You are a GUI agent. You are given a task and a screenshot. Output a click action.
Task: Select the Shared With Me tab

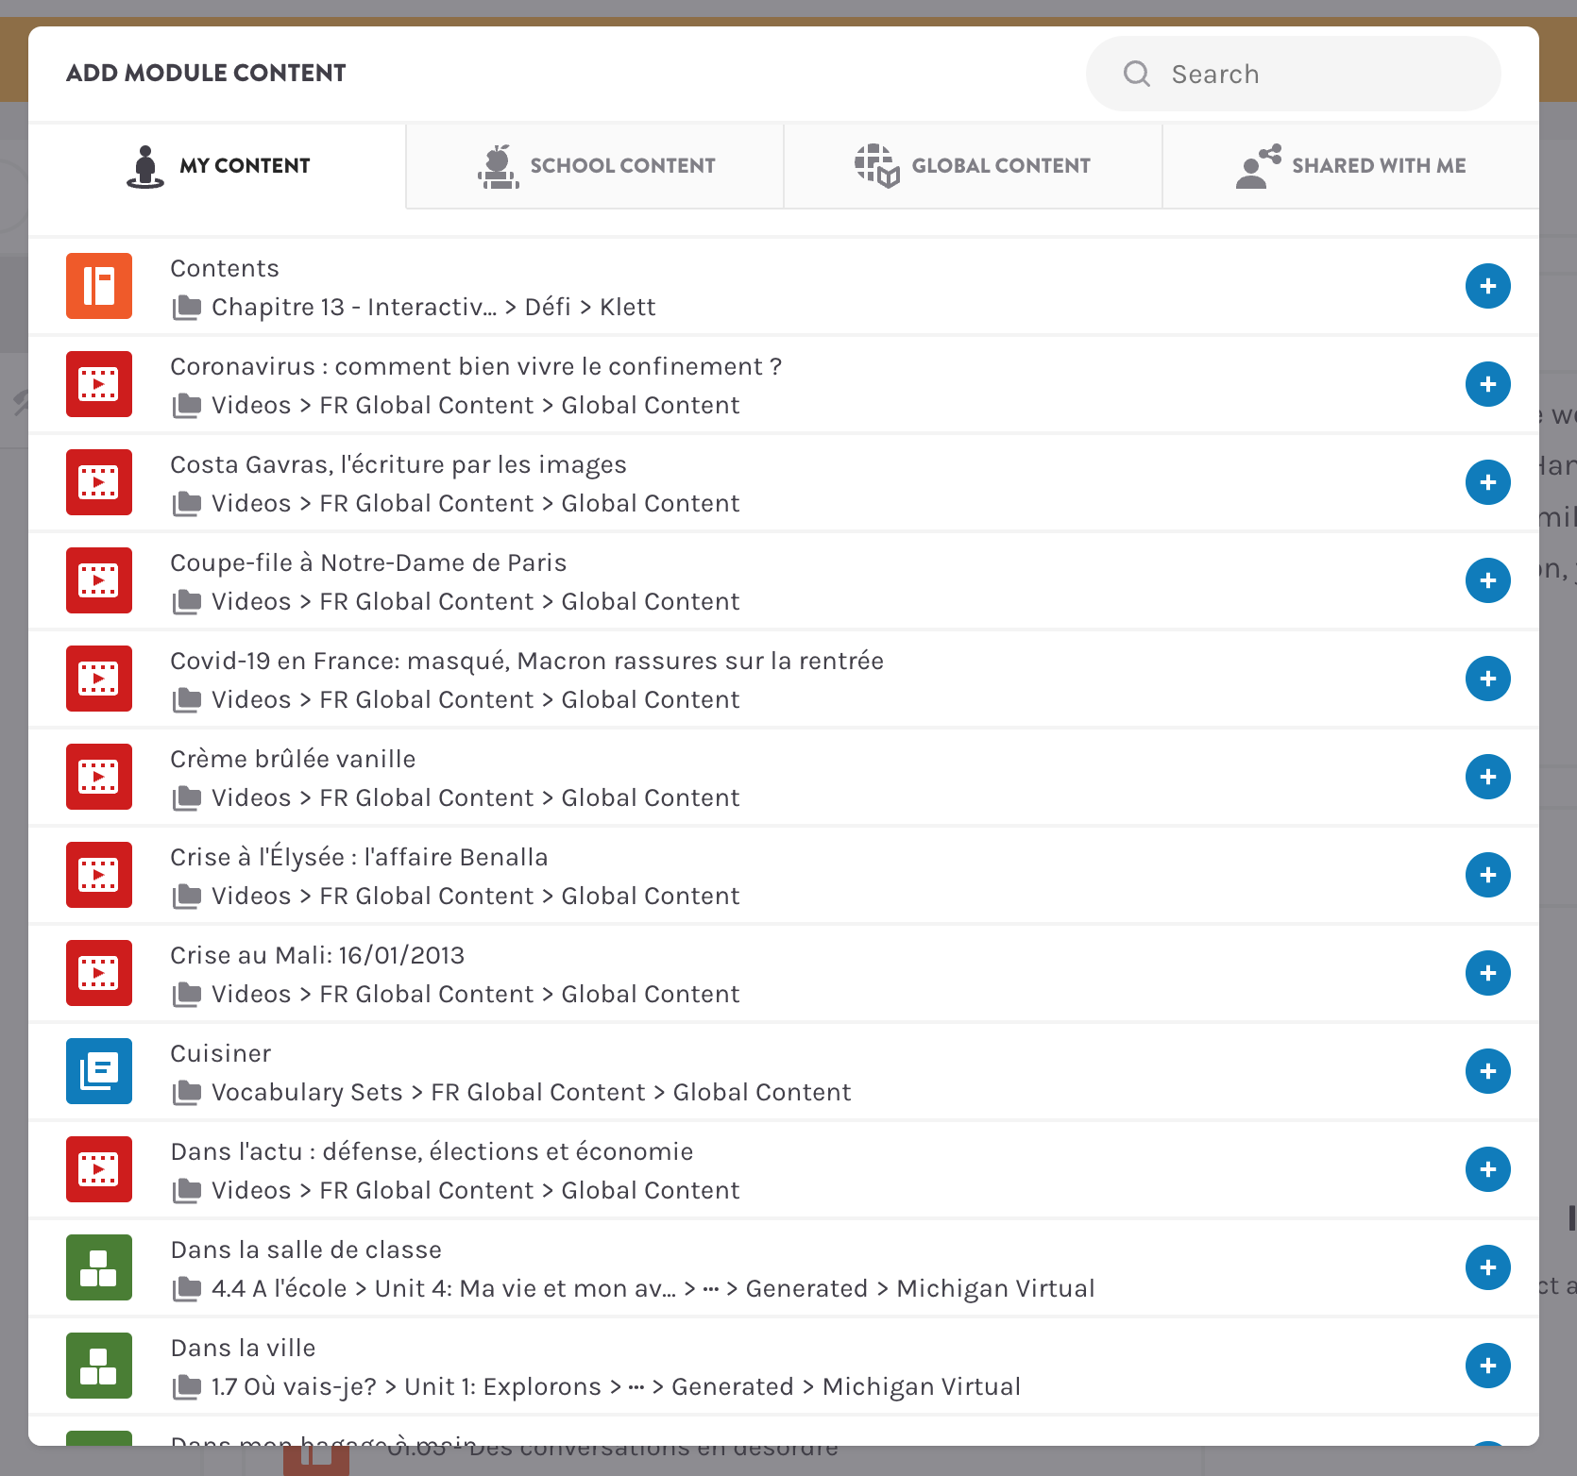(1350, 166)
